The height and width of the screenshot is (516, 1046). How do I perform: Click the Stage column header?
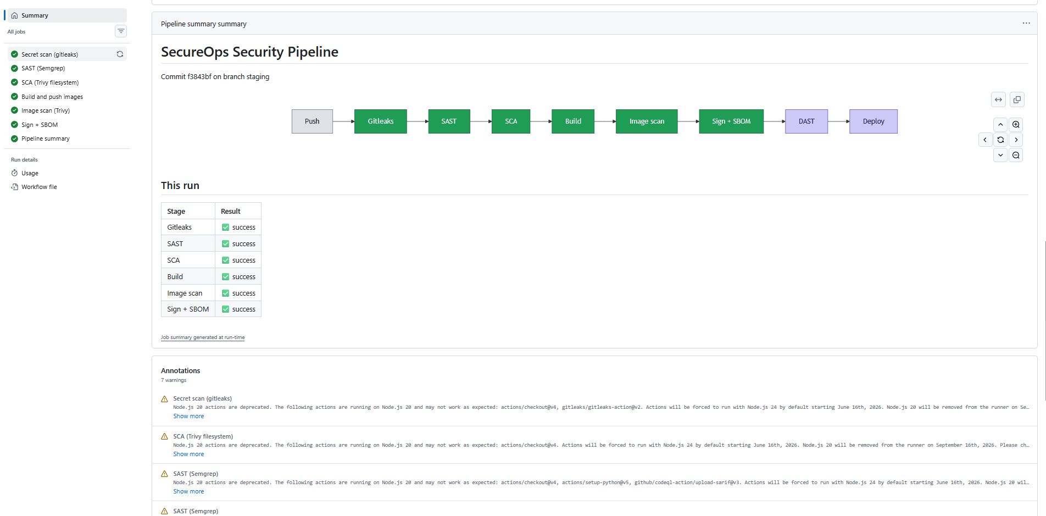188,211
